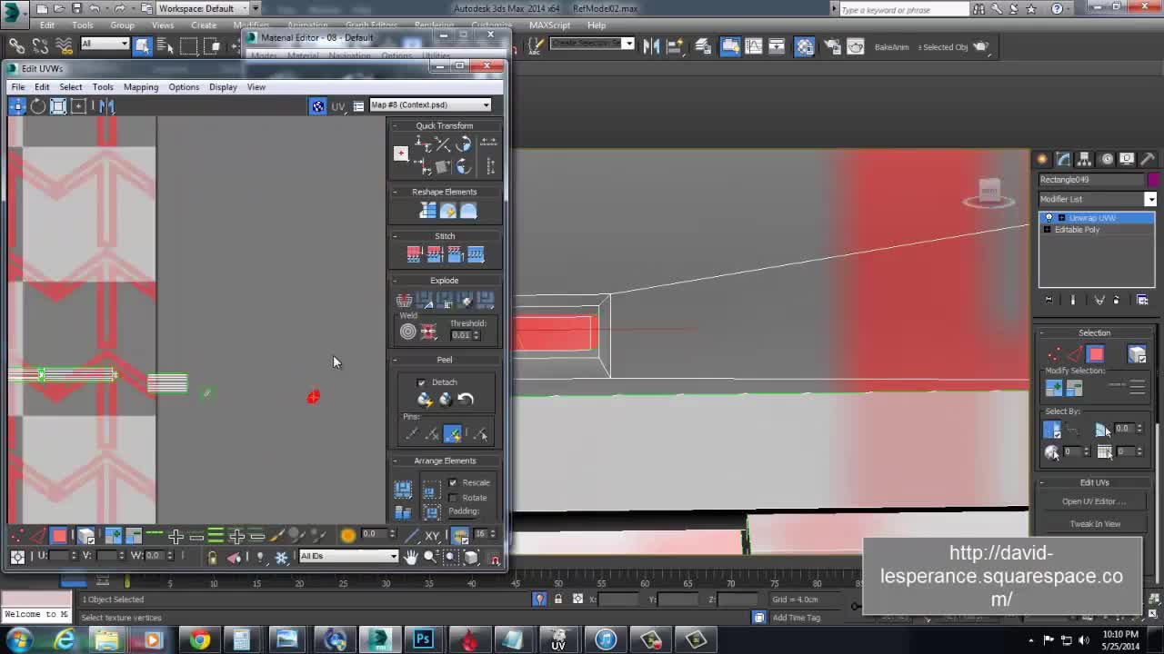1164x654 pixels.
Task: Click the magenta object color swatch
Action: 1153,180
